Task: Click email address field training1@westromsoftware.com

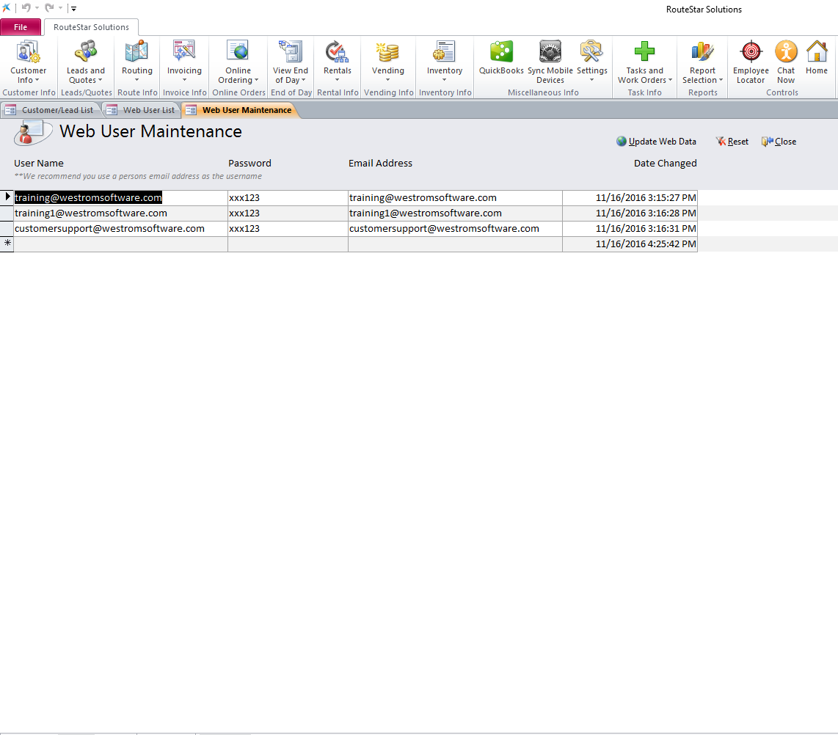Action: [456, 213]
